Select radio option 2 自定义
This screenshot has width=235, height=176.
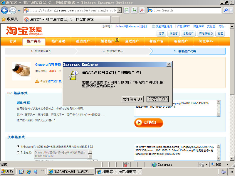pyautogui.click(x=18, y=153)
